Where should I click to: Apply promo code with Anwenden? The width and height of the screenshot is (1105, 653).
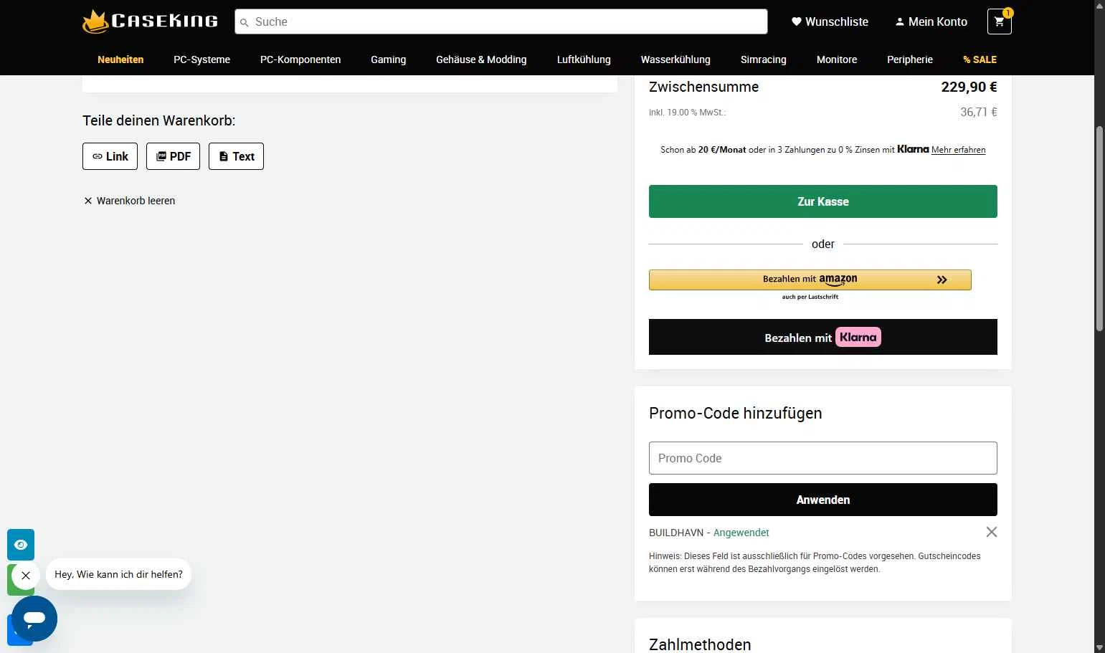(823, 500)
